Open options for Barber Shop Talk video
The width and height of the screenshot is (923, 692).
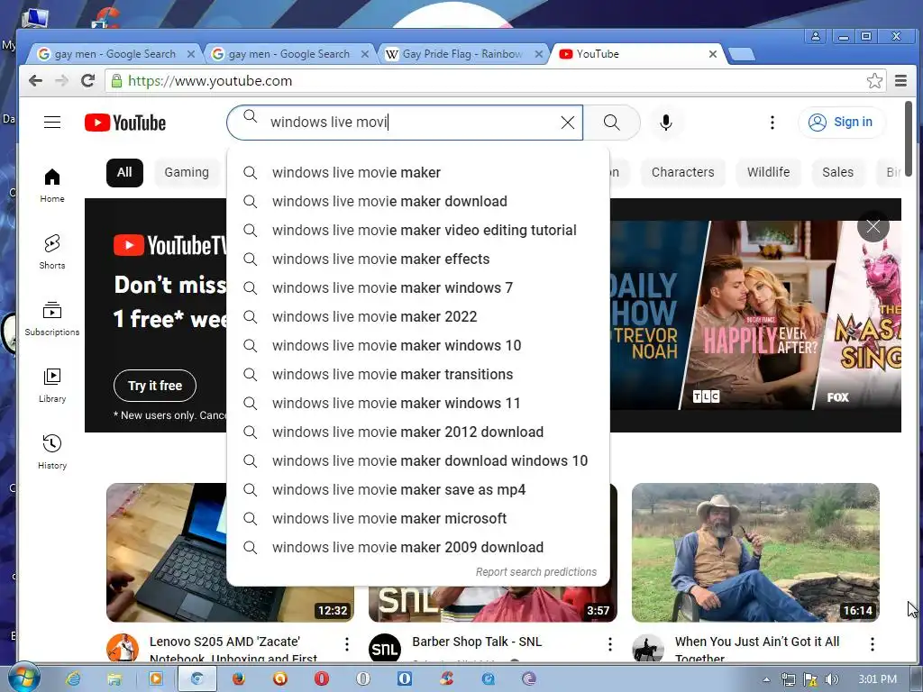click(610, 644)
